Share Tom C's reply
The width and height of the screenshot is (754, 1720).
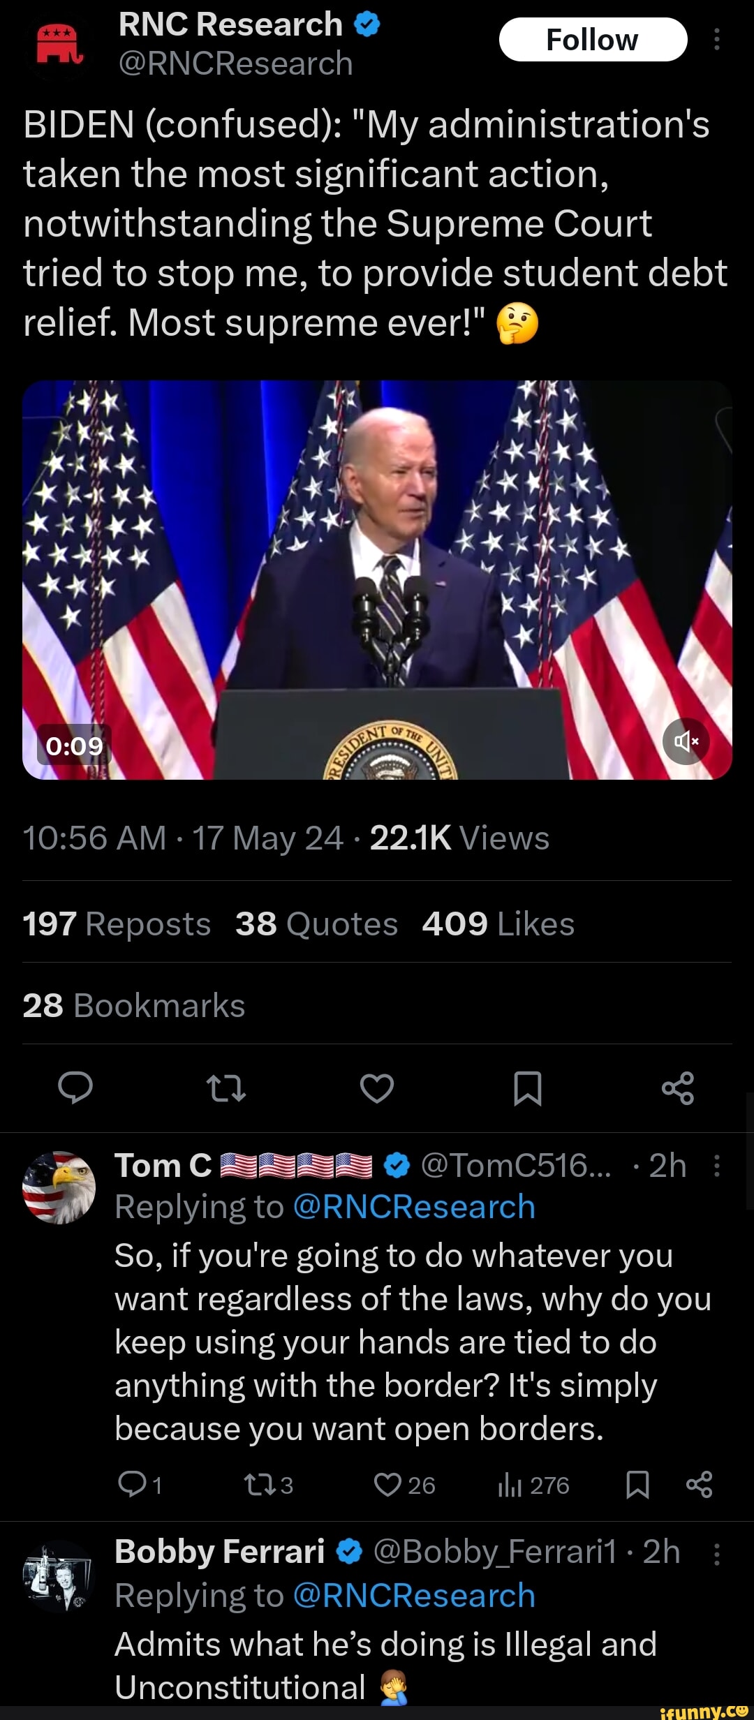[x=699, y=1485]
